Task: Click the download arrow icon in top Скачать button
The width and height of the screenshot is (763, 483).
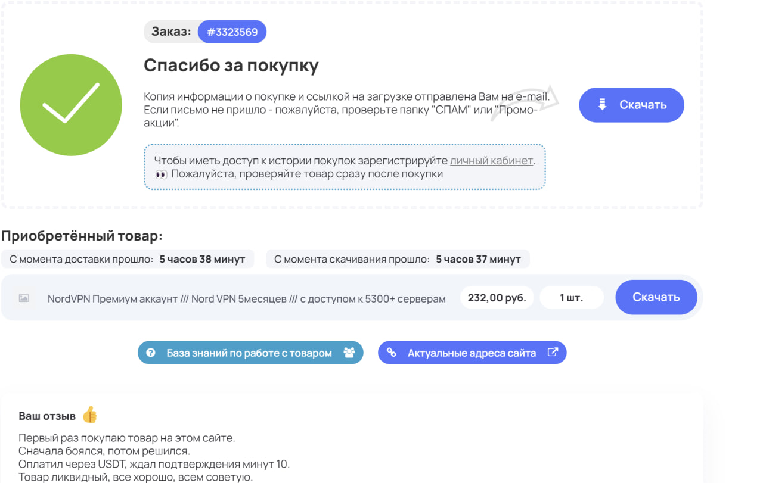Action: point(602,105)
